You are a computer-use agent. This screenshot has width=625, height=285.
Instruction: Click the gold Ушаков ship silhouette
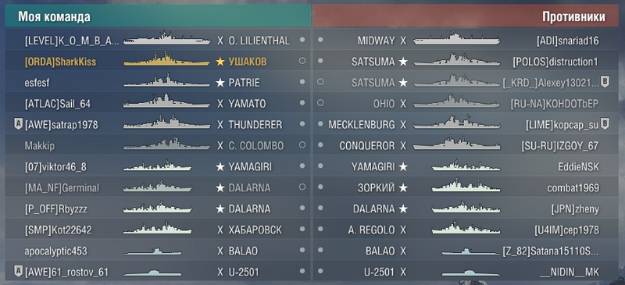[166, 59]
